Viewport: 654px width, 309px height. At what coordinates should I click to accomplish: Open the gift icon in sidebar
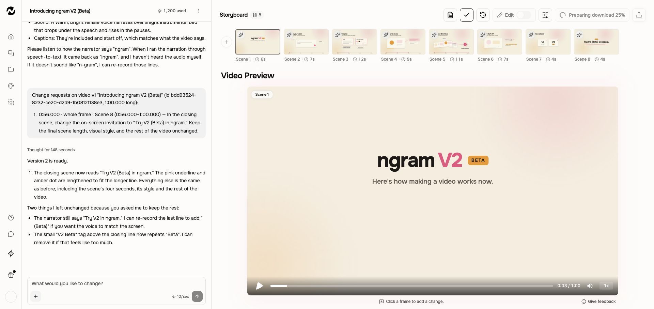(11, 275)
